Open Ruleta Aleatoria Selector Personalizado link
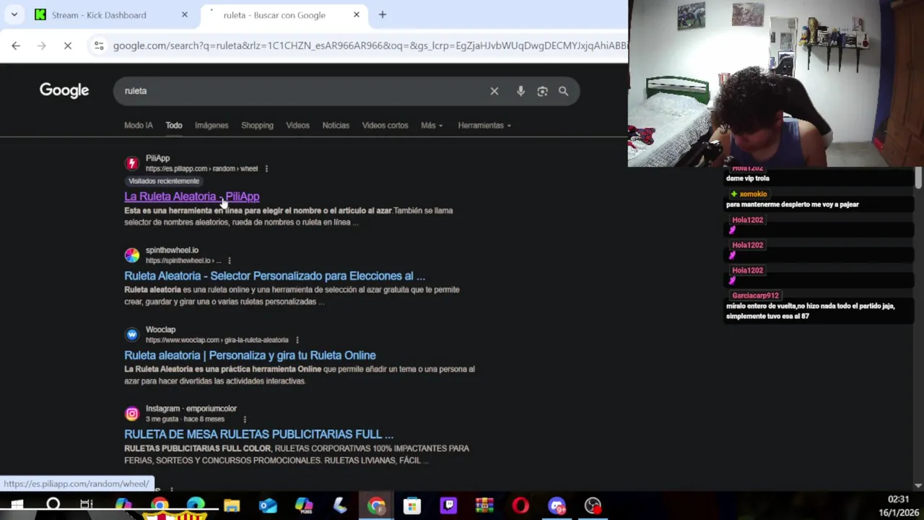Screen dimensions: 924x520 (274, 276)
